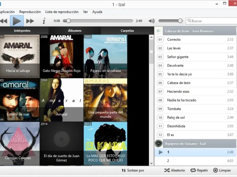Image resolution: width=237 pixels, height=177 pixels.
Task: Click the Sortear por sort button
Action: click(x=133, y=171)
